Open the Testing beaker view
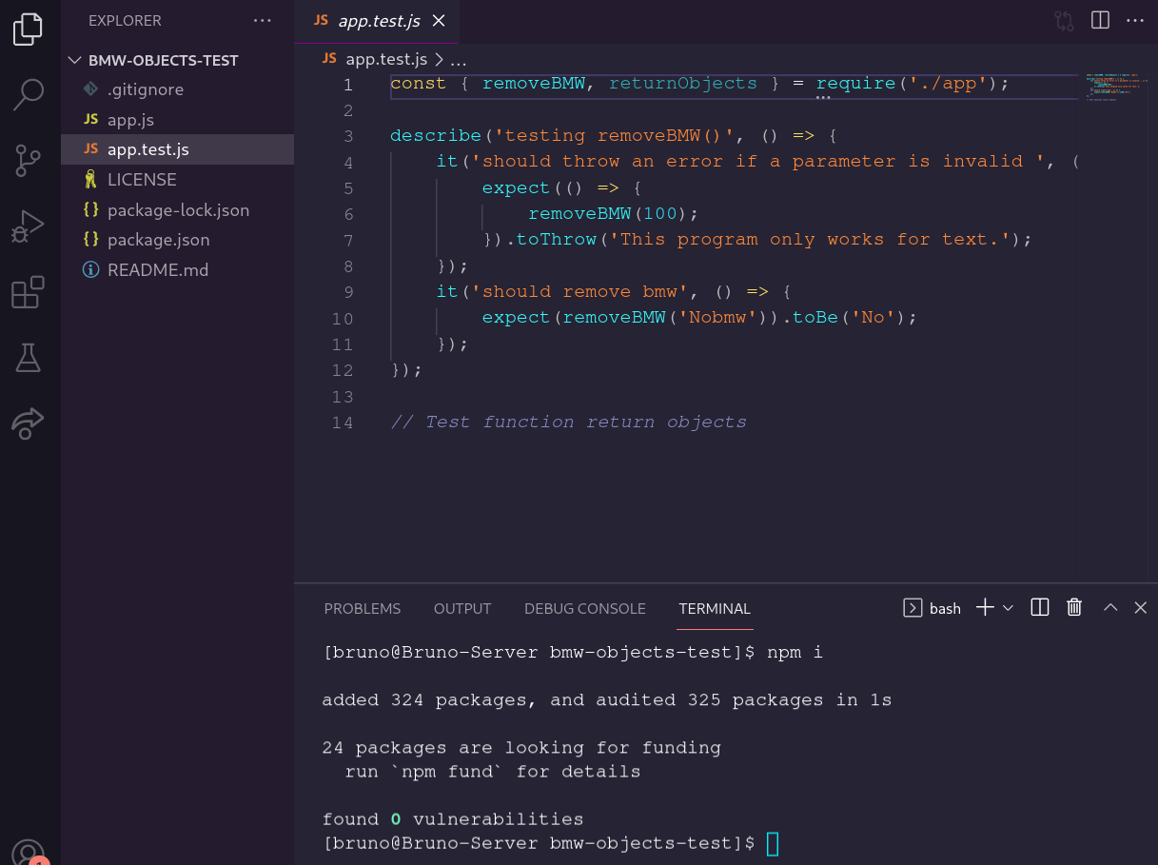Screen dimensions: 1158x865 28,358
